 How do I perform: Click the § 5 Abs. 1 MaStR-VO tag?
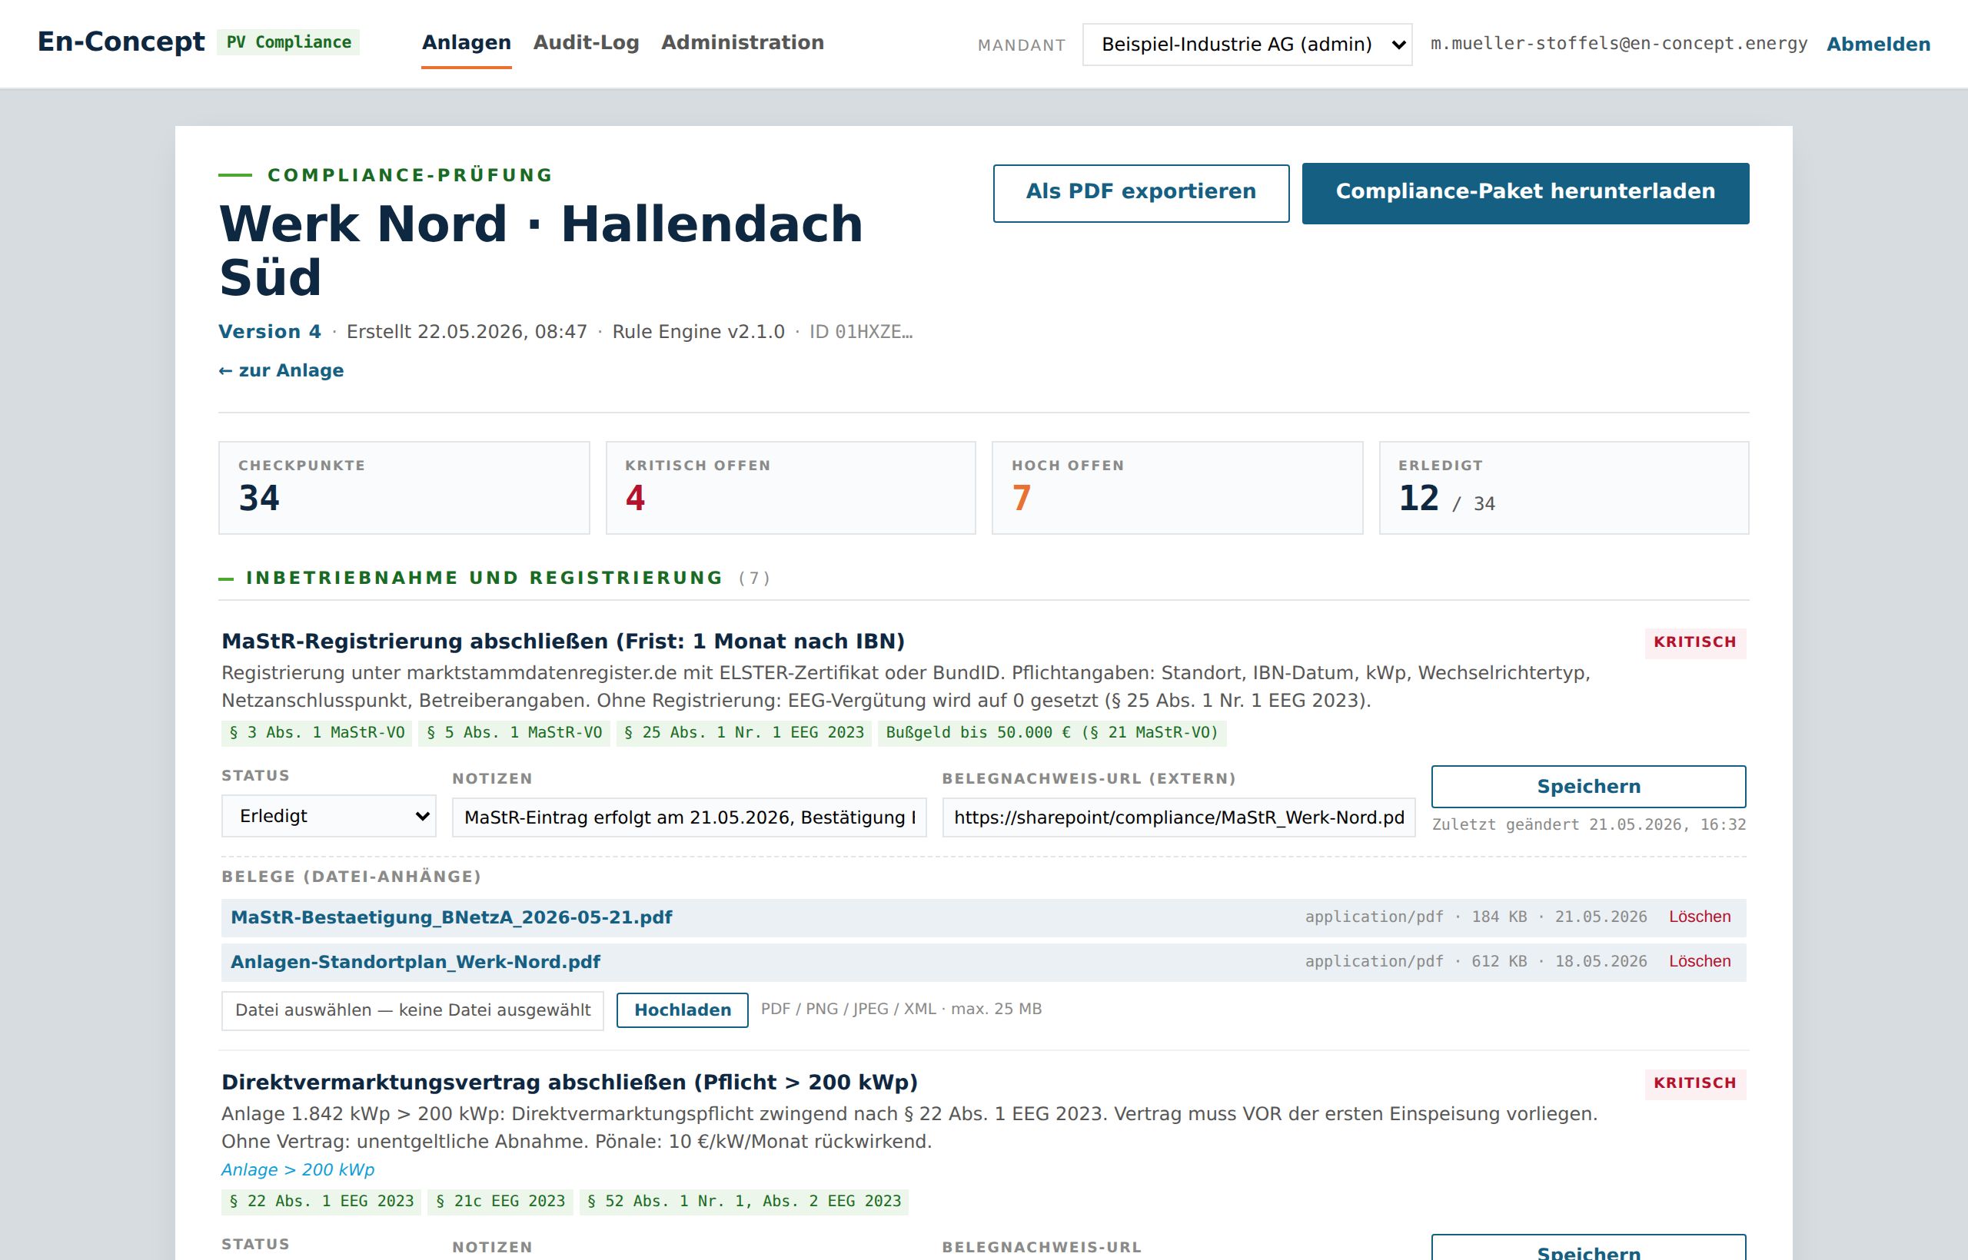pyautogui.click(x=514, y=732)
